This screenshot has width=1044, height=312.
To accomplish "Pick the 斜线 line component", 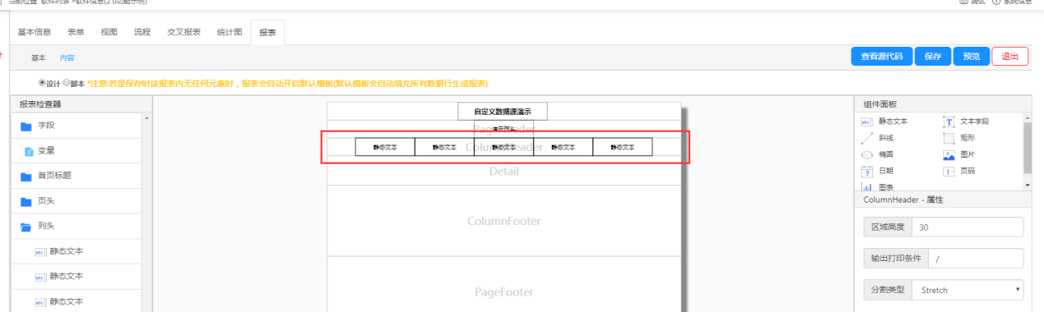I will [x=866, y=138].
